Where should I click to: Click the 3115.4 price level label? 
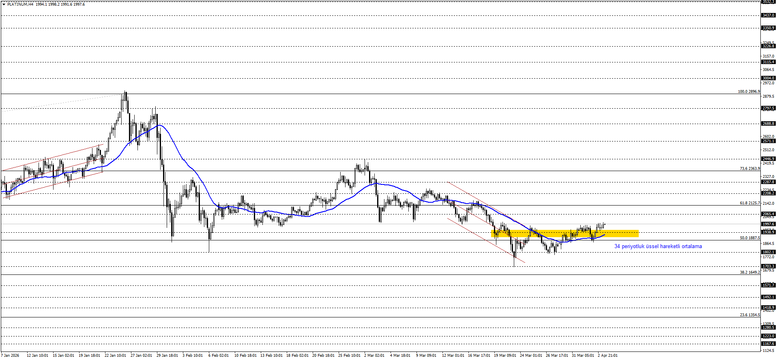[x=768, y=62]
